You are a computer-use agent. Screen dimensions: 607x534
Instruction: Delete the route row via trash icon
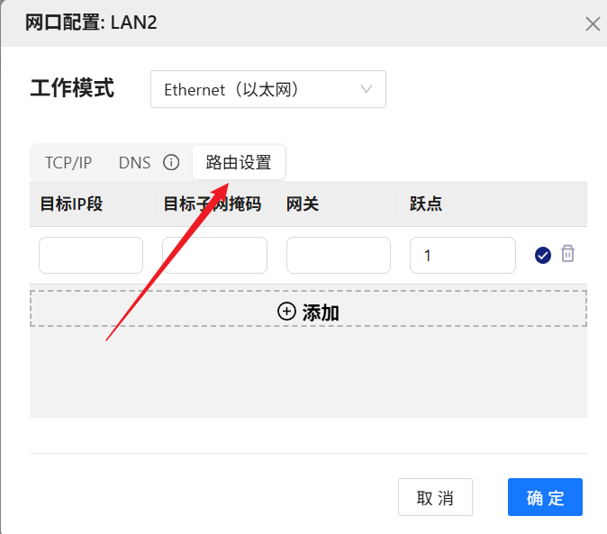567,254
